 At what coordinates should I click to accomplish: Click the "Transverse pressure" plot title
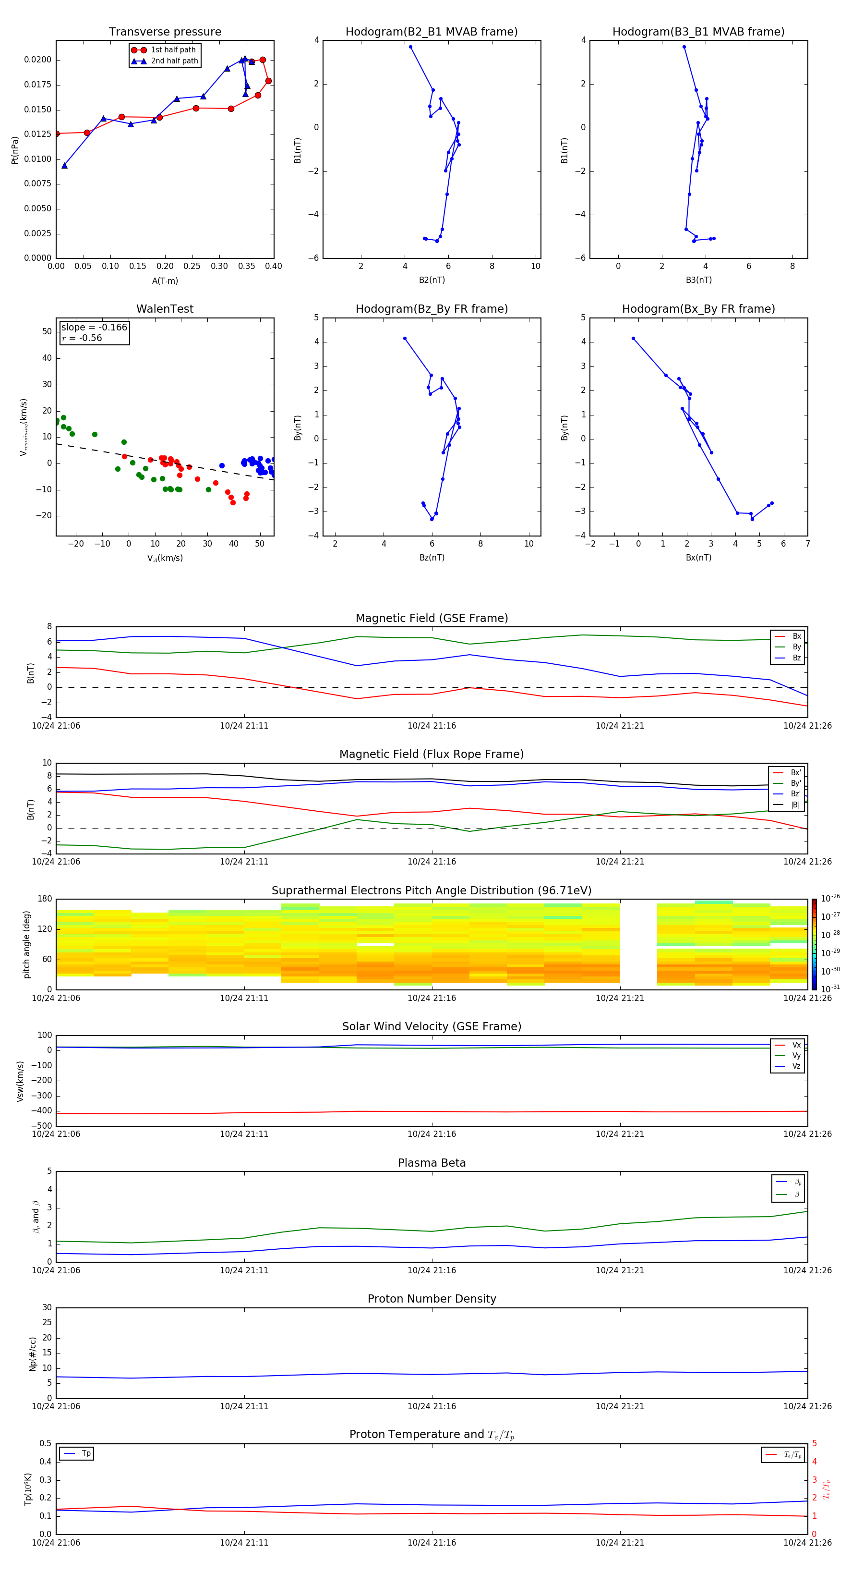(x=165, y=32)
